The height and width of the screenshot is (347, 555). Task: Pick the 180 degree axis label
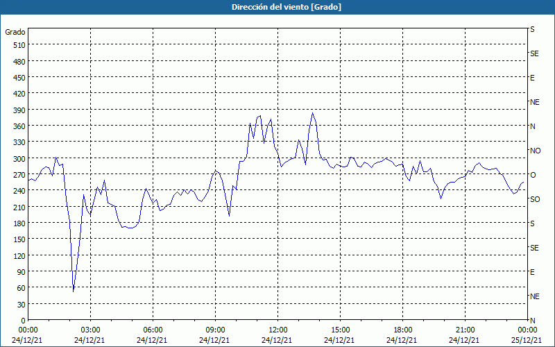(x=20, y=223)
